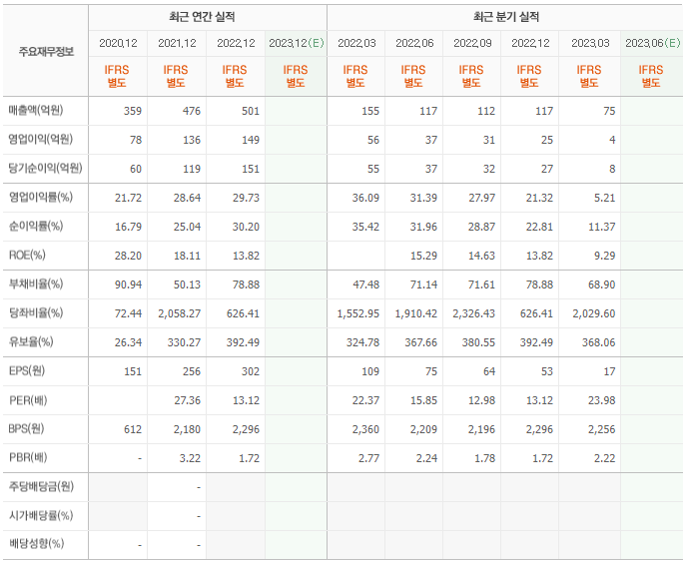Click the 2023.06(E) estimate column header

point(652,43)
